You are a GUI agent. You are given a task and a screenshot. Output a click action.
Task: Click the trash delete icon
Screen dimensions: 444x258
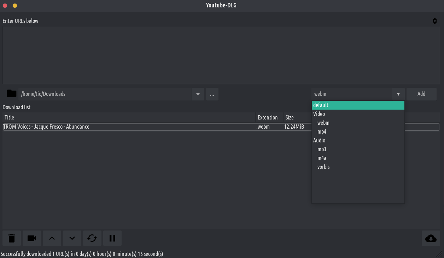(x=12, y=238)
